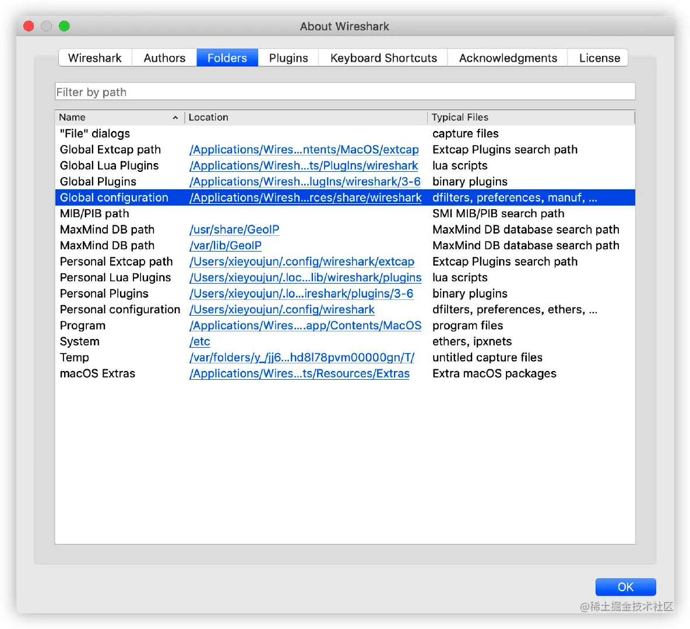Confirm with the OK button
690x629 pixels.
(625, 587)
